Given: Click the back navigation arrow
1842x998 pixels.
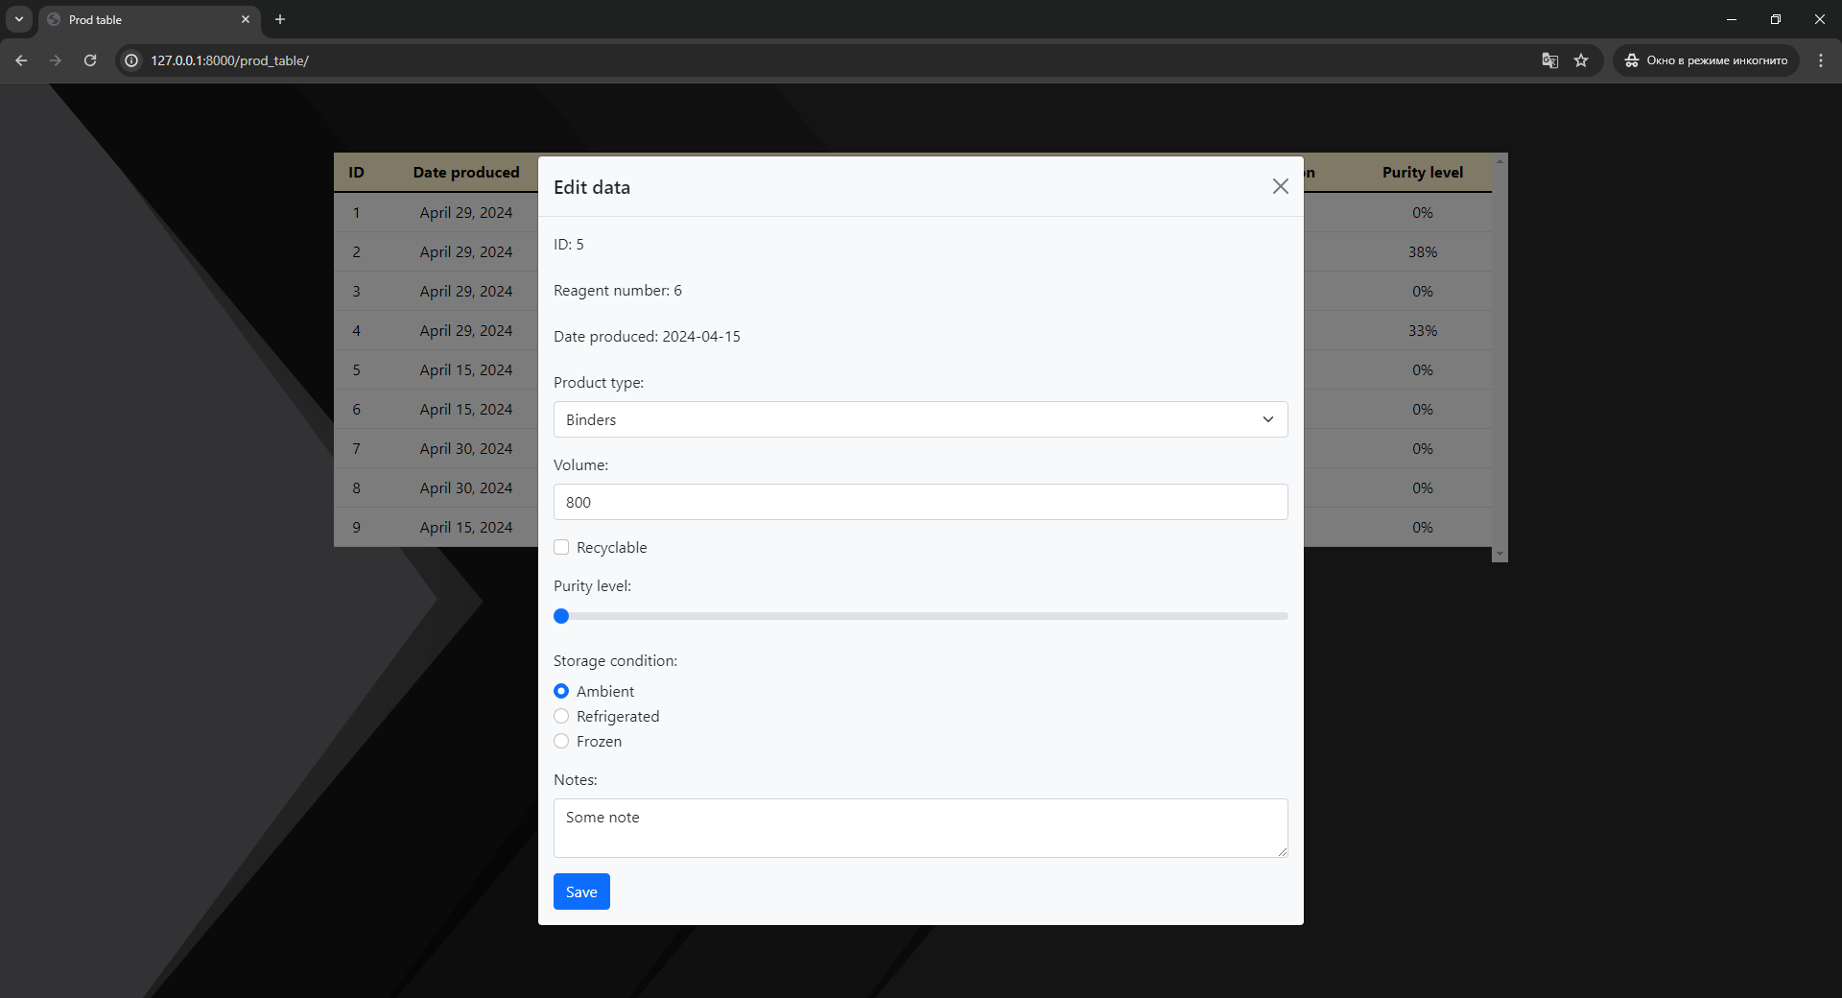Looking at the screenshot, I should tap(21, 59).
